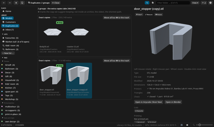The height and width of the screenshot is (127, 214).
Task: Move all but starred door_stopper copies to trash
Action: coord(116,61)
